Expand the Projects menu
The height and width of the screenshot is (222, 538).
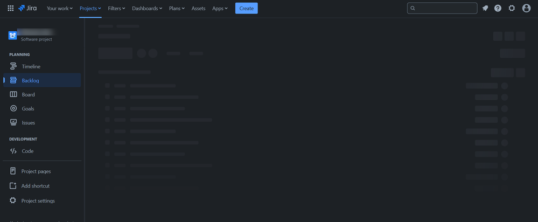(90, 8)
